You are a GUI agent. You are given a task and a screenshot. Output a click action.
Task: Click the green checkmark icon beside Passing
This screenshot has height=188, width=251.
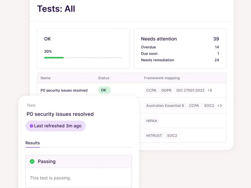pos(32,162)
